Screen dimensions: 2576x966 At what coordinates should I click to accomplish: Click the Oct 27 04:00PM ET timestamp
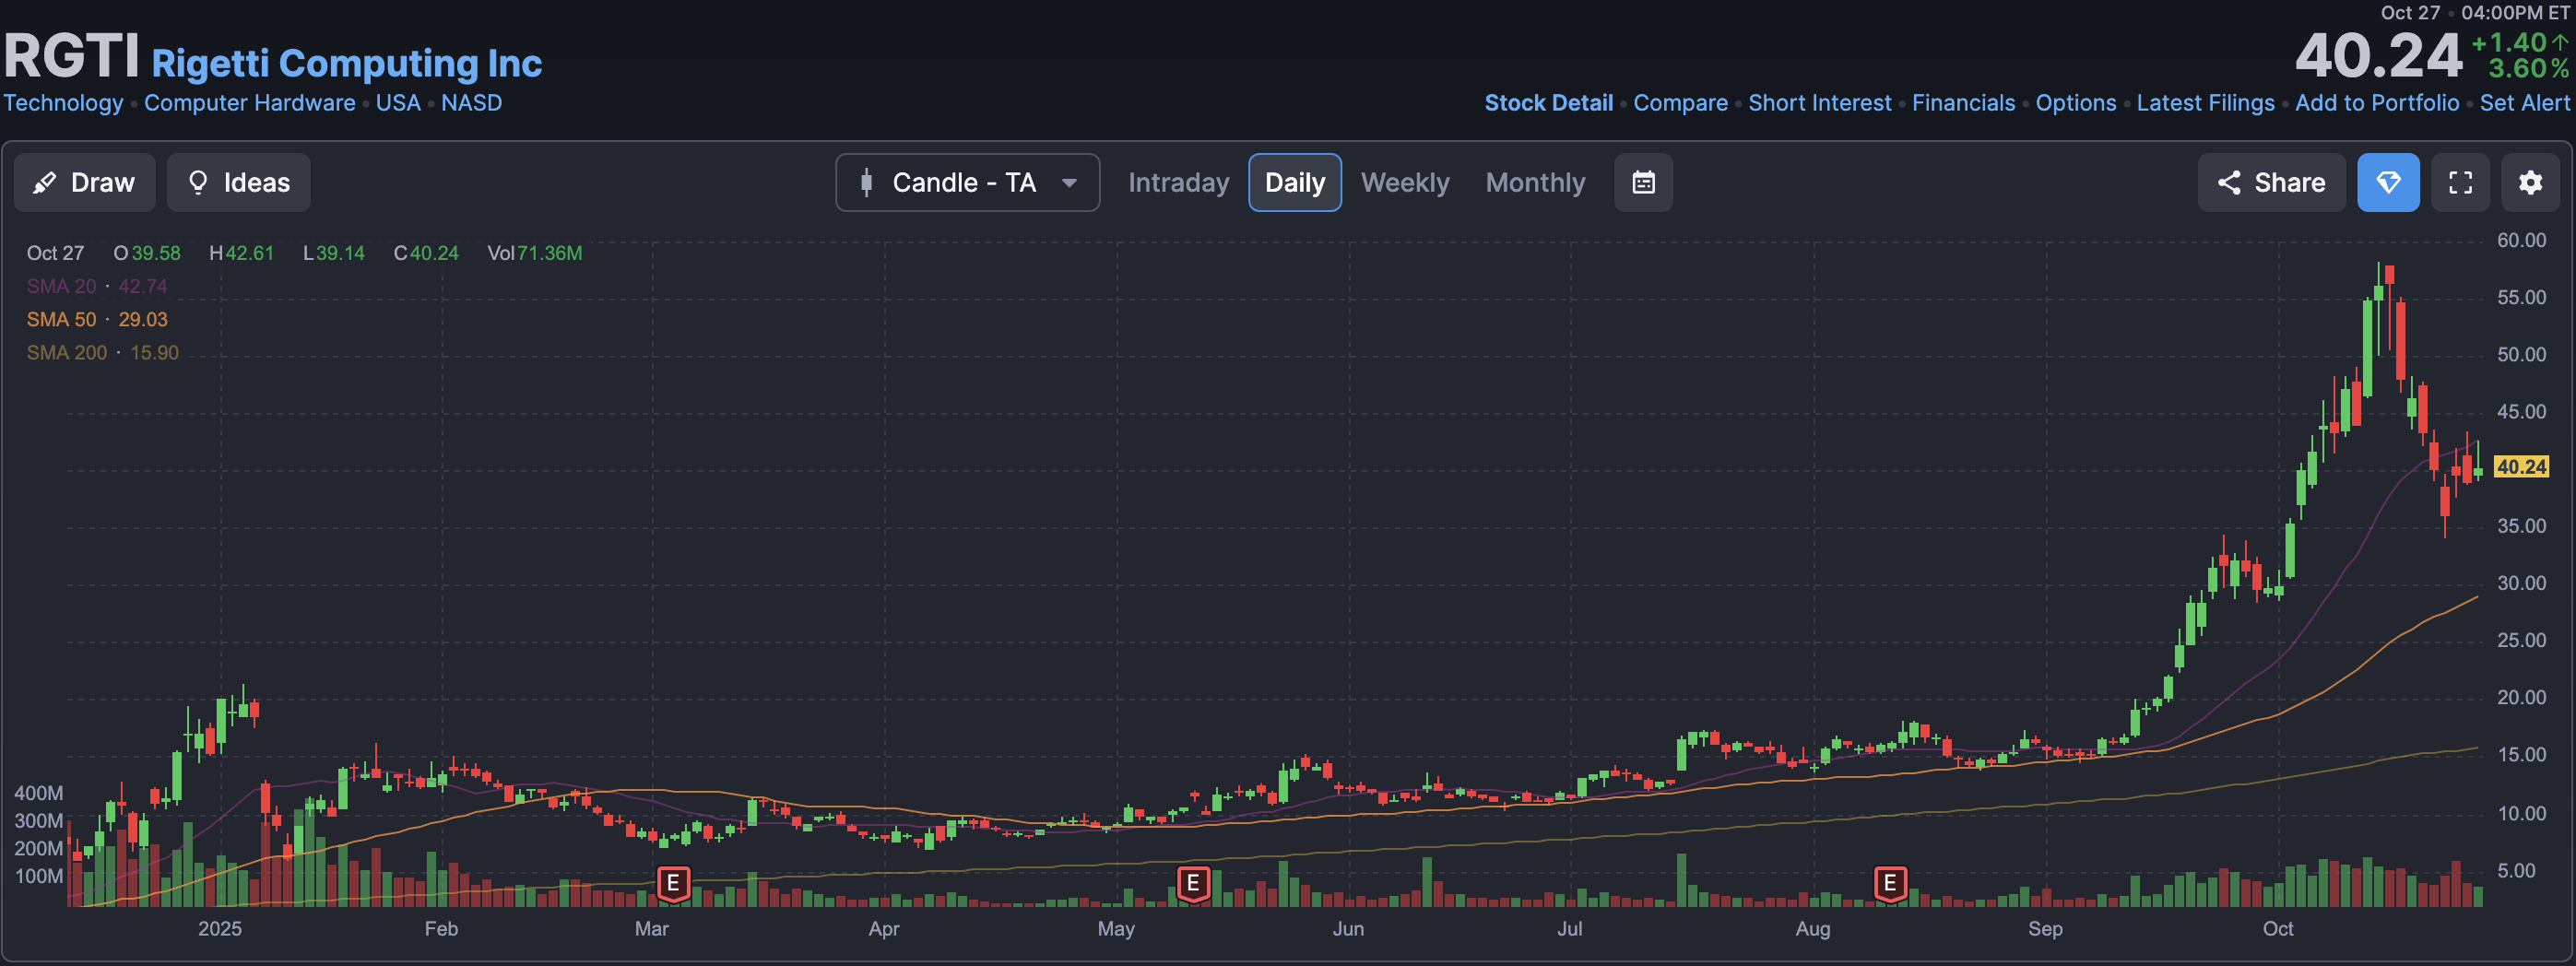pyautogui.click(x=2474, y=13)
